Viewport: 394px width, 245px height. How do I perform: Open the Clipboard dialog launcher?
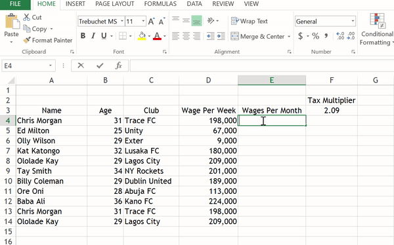(x=72, y=52)
